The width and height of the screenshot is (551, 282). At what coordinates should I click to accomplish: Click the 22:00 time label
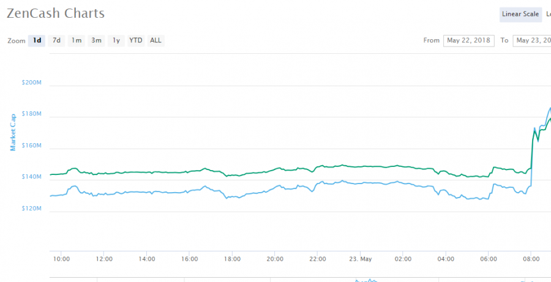coord(318,259)
